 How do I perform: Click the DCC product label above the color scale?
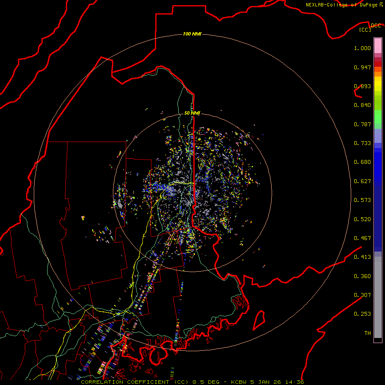pyautogui.click(x=376, y=26)
